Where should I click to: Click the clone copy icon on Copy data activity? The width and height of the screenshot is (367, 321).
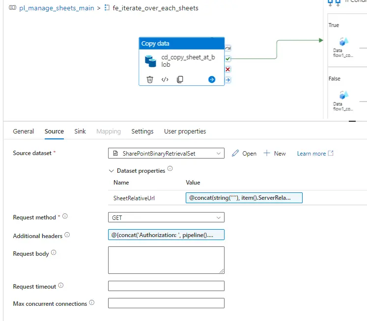pyautogui.click(x=180, y=79)
